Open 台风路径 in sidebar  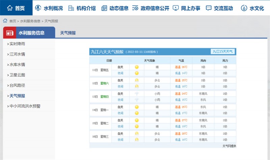click(17, 85)
